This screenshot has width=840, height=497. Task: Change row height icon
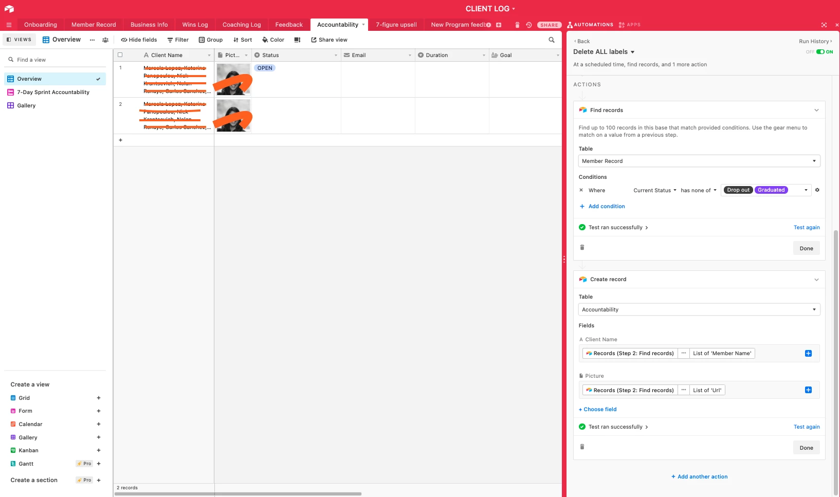pos(297,40)
